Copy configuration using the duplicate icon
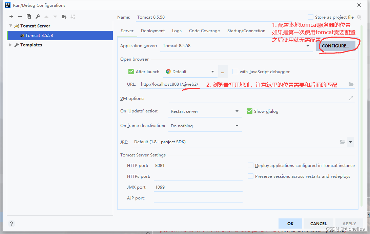The height and width of the screenshot is (234, 370). pos(29,17)
